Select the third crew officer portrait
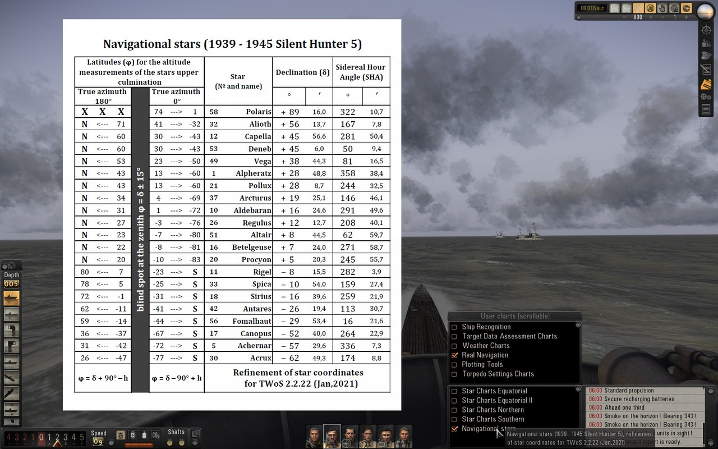The height and width of the screenshot is (449, 718). (x=350, y=436)
